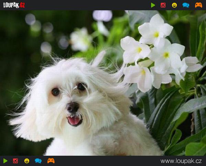
Task: Open the www.loupak.cz link at bottom right
Action: tap(181, 161)
